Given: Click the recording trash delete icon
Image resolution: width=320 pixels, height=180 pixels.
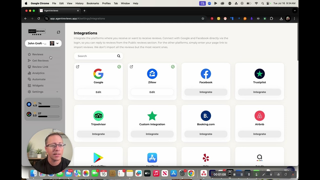Looking at the screenshot, I should (249, 174).
